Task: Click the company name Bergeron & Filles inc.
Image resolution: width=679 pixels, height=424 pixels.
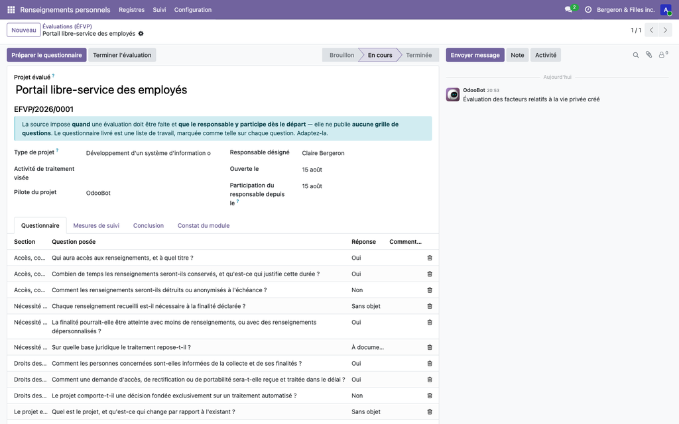Action: click(626, 9)
